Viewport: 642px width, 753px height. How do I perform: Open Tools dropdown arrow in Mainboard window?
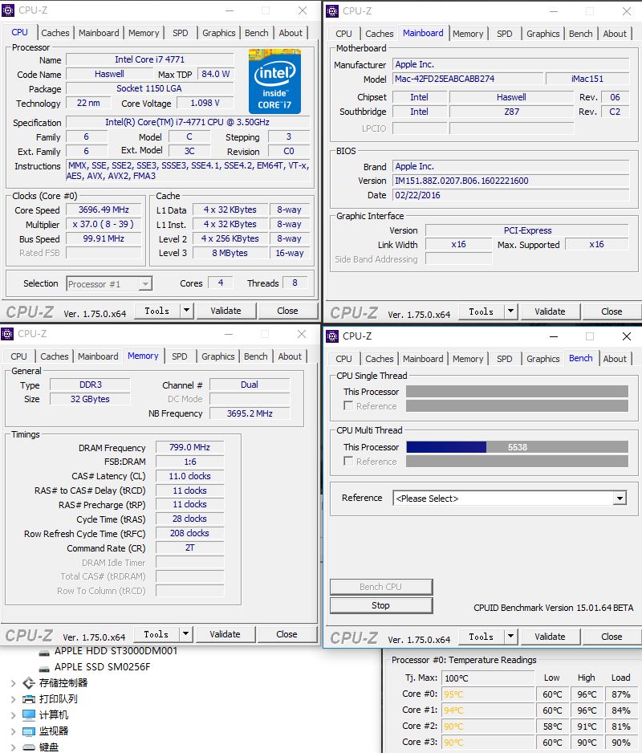point(511,311)
